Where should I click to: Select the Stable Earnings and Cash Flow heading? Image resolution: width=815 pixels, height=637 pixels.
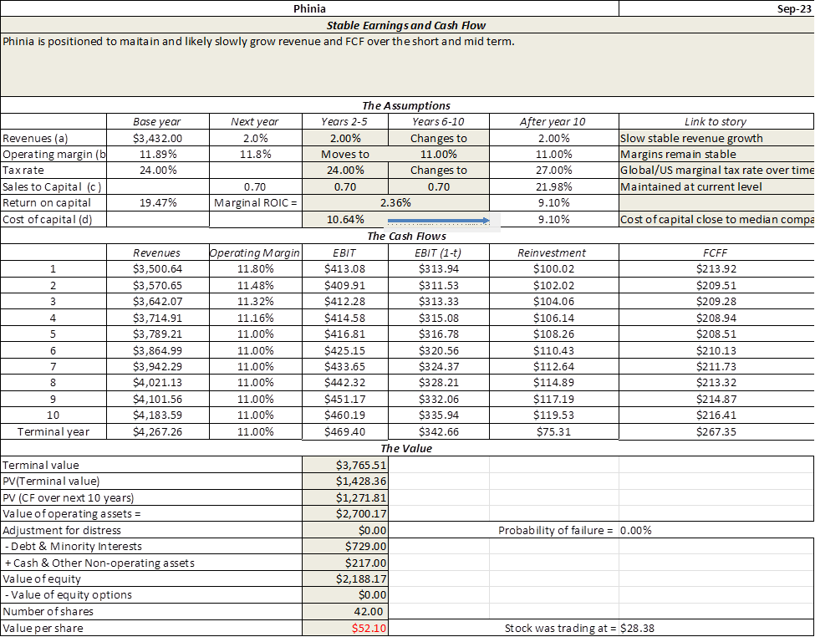(x=406, y=25)
